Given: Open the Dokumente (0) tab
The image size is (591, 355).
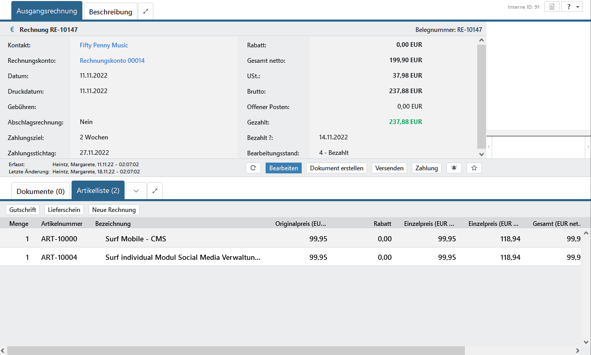Looking at the screenshot, I should (x=41, y=191).
